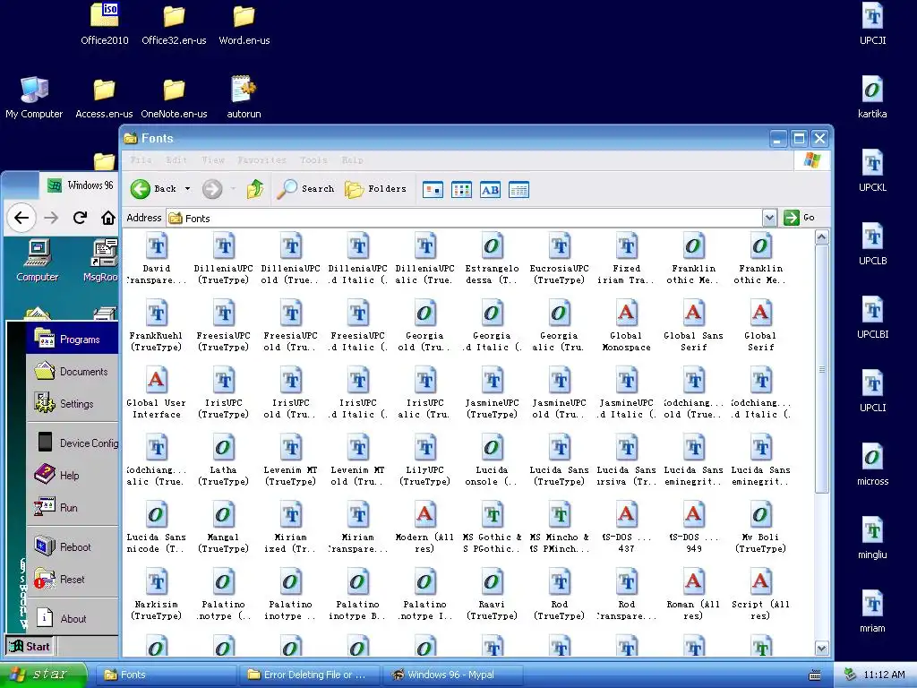
Task: Select the Global Sans Serif font
Action: point(694,325)
